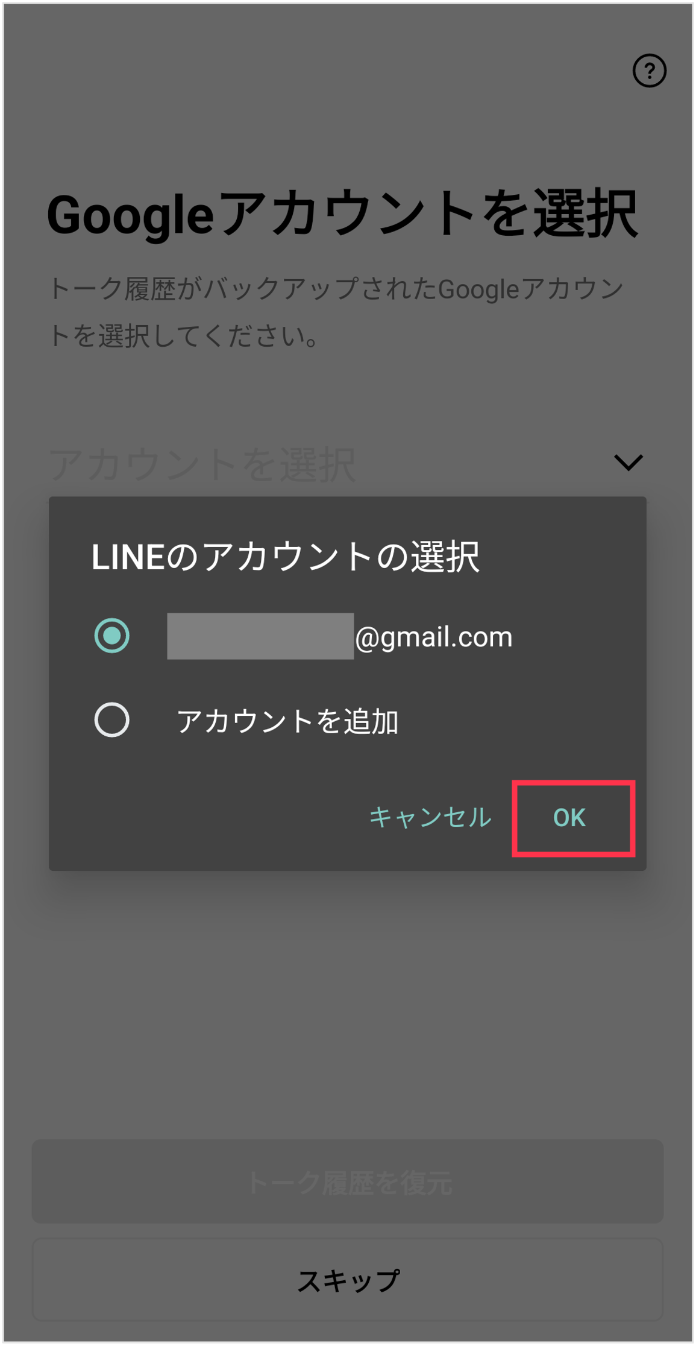Expand the アカウントを選択 dropdown chevron
The image size is (696, 1346).
click(628, 463)
